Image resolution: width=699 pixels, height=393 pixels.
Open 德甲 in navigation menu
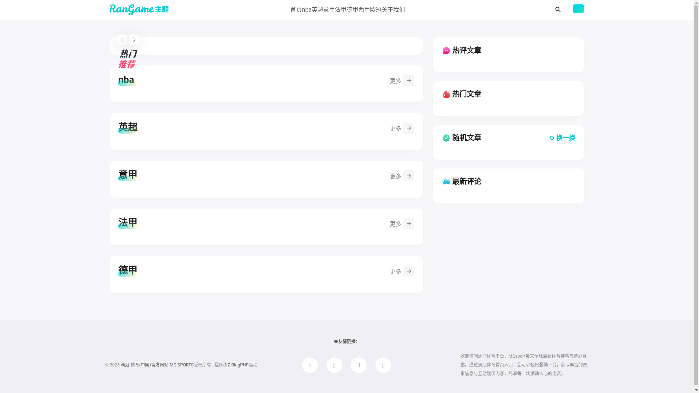click(x=352, y=10)
